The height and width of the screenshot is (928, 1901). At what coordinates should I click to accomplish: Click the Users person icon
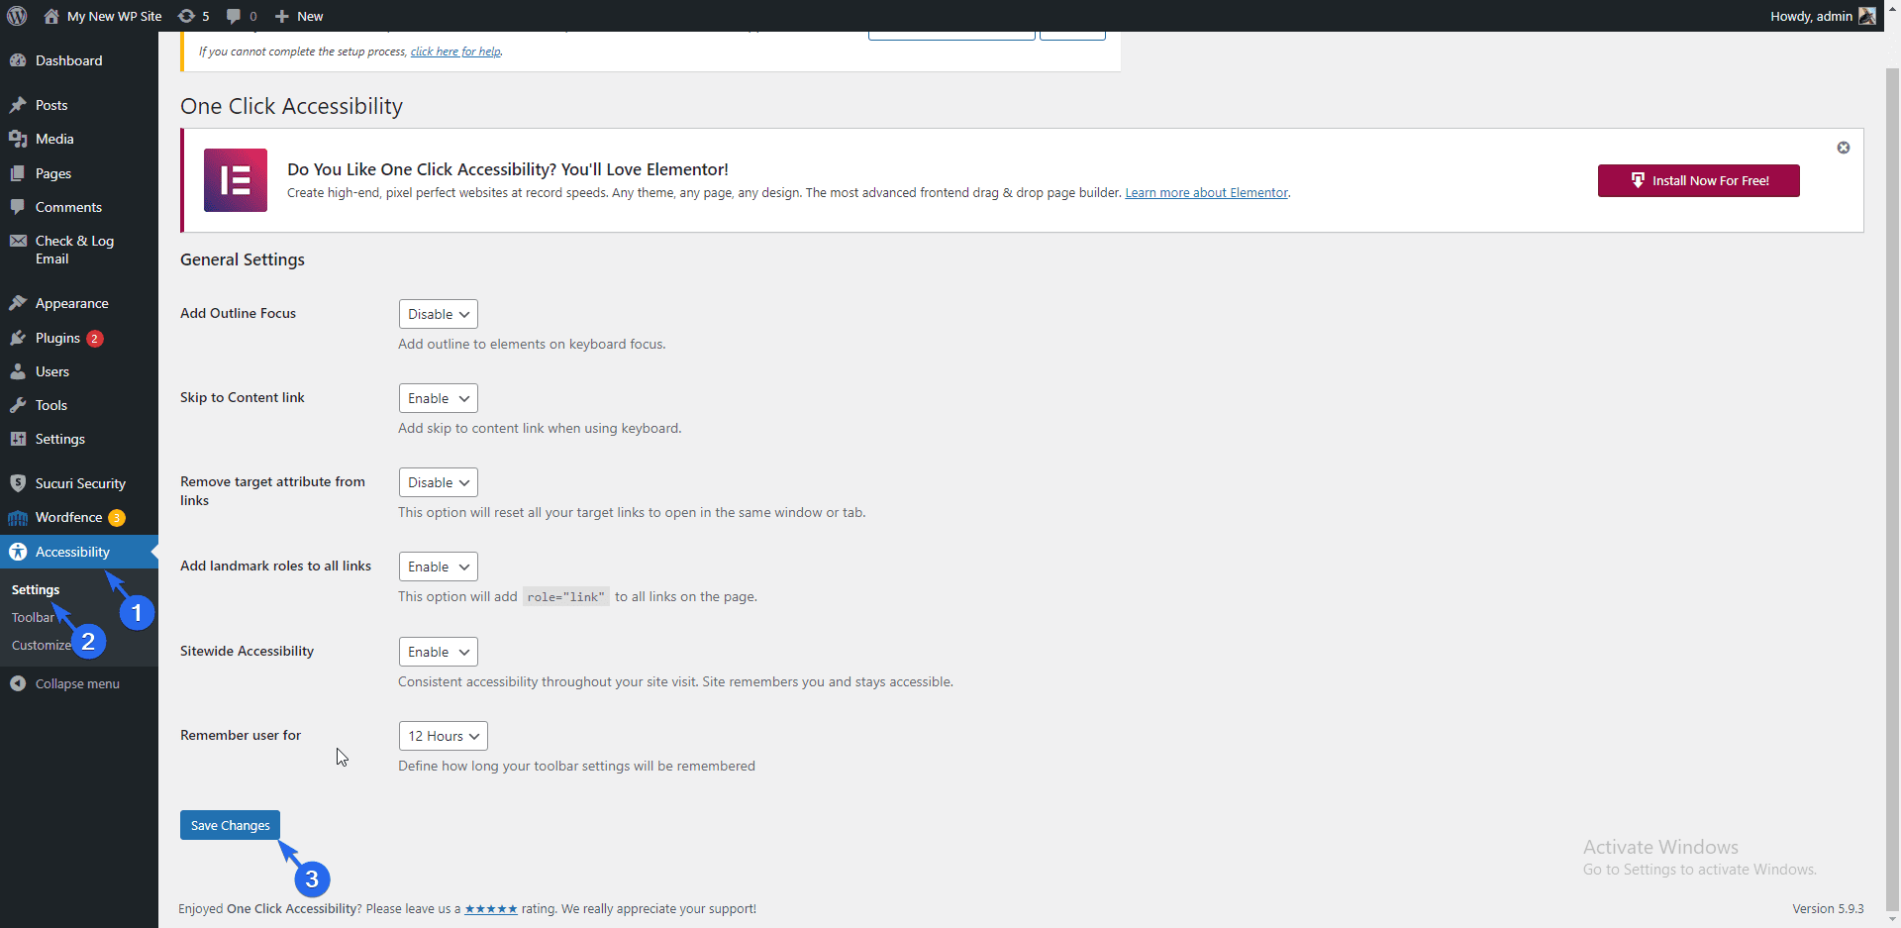point(18,371)
